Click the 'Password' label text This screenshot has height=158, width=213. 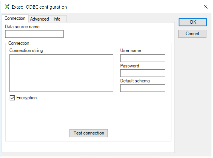[x=130, y=66]
